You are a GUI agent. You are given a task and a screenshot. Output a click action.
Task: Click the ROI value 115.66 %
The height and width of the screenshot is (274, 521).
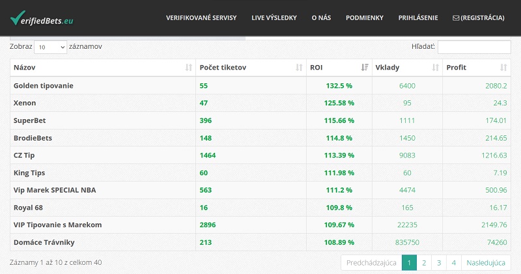(339, 120)
